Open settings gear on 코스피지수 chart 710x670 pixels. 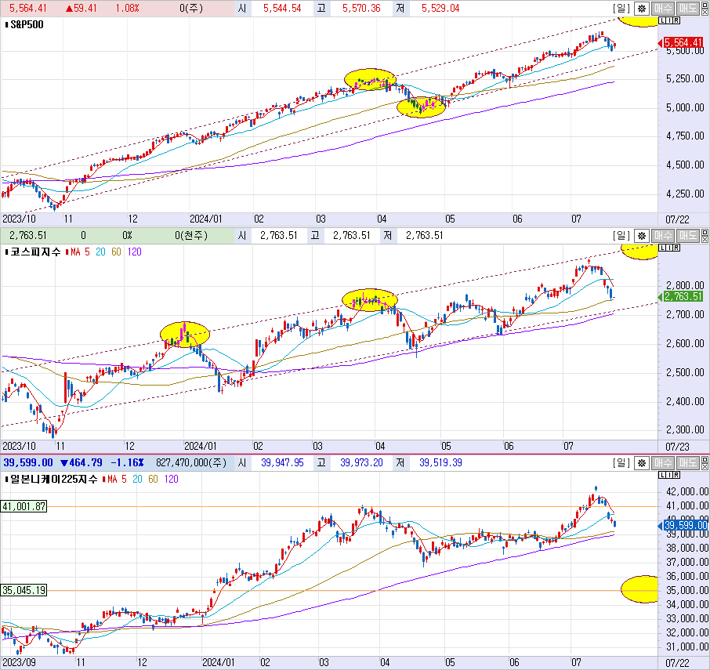(642, 235)
